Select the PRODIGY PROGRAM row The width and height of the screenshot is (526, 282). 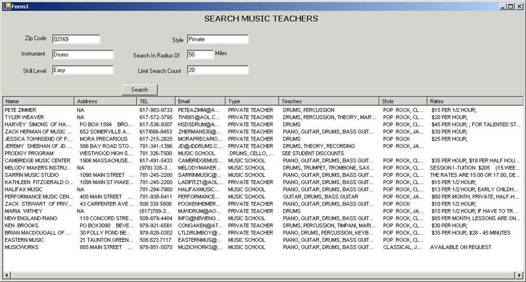[x=262, y=153]
